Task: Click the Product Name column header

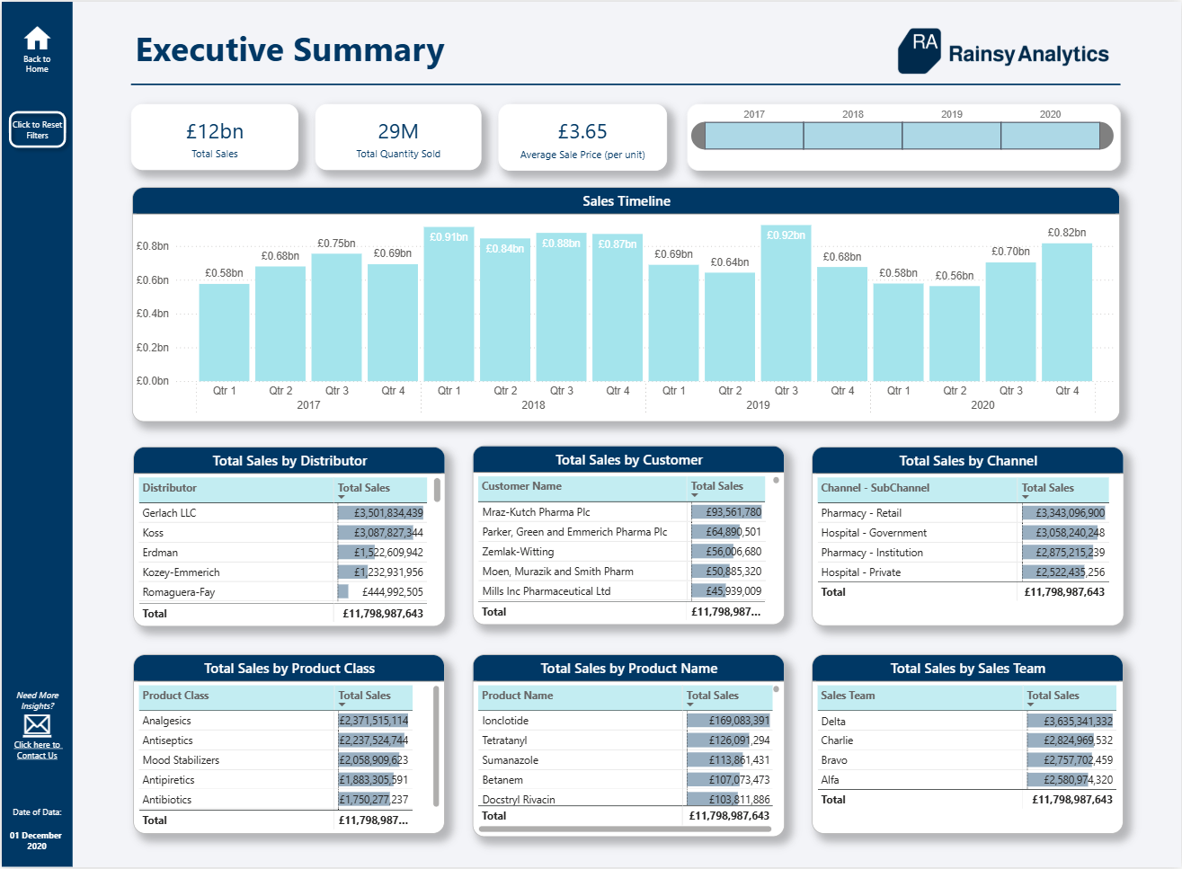Action: pos(517,696)
